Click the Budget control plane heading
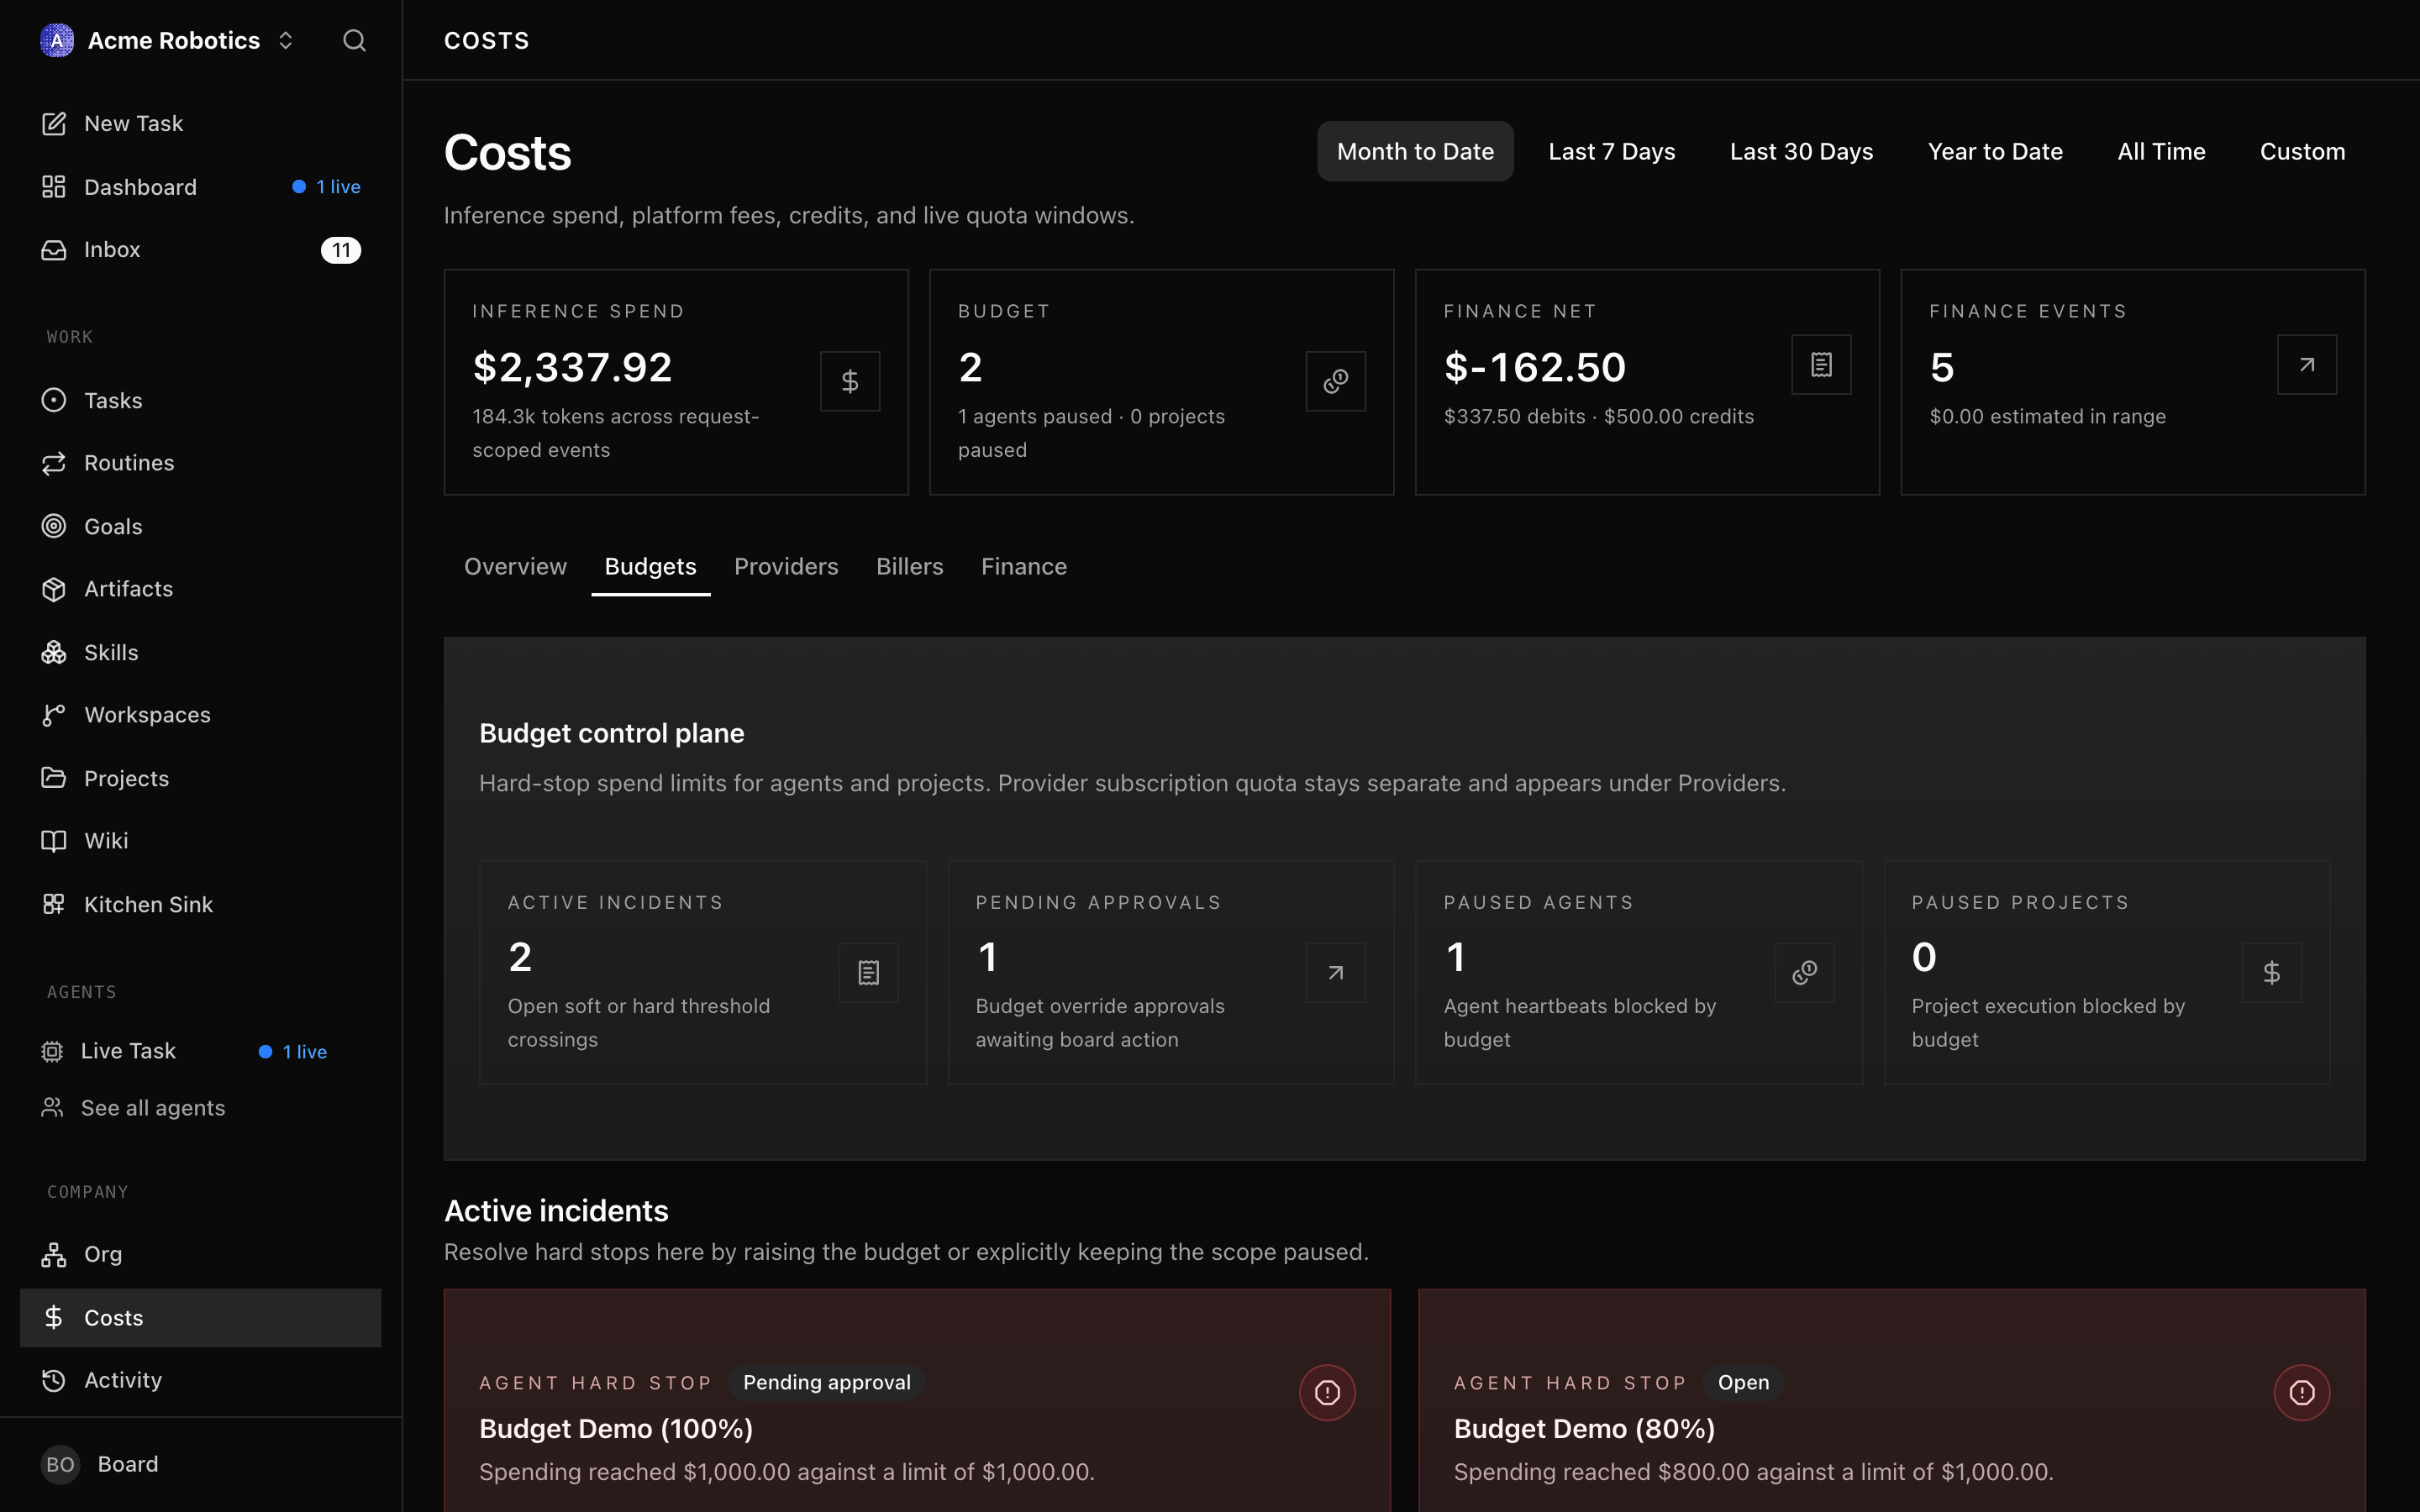2420x1512 pixels. tap(612, 733)
